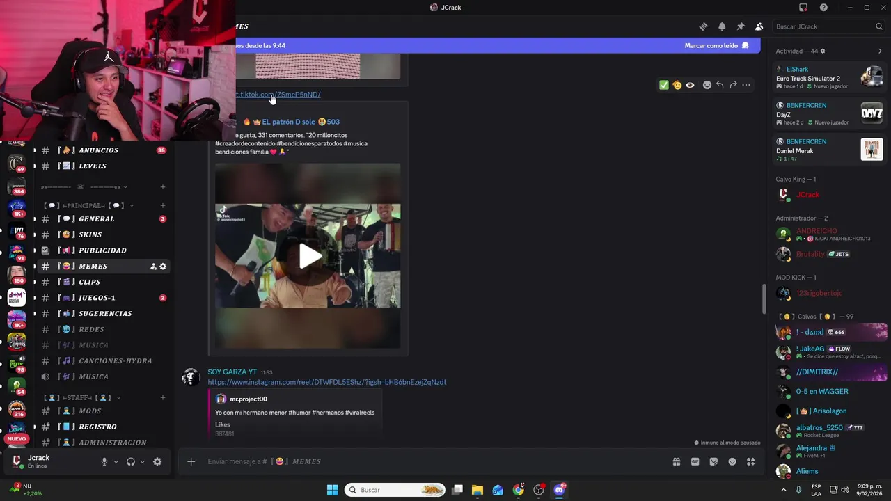This screenshot has width=891, height=501.
Task: Select the SKINS channel
Action: click(103, 235)
